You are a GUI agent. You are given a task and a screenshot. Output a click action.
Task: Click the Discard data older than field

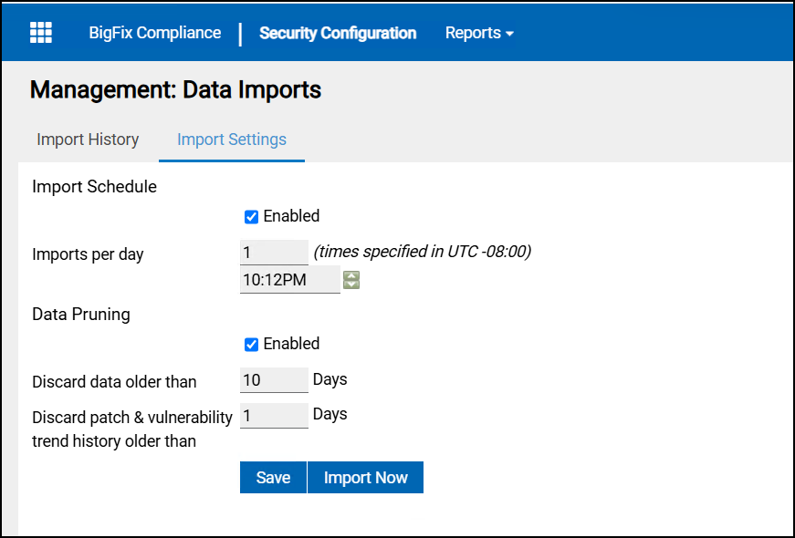click(x=274, y=380)
